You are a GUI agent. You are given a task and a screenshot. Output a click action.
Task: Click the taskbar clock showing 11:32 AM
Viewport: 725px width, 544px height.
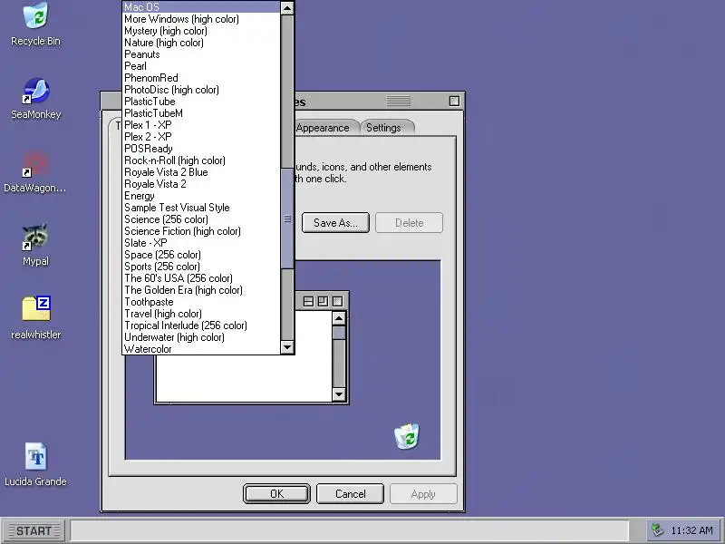coord(691,530)
